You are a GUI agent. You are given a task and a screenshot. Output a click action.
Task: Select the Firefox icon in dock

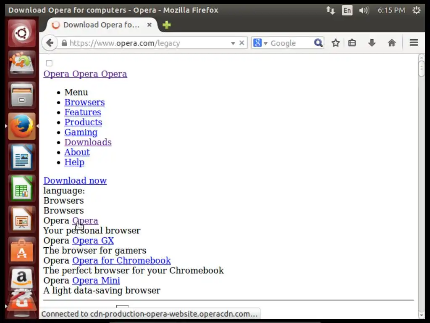(x=22, y=126)
